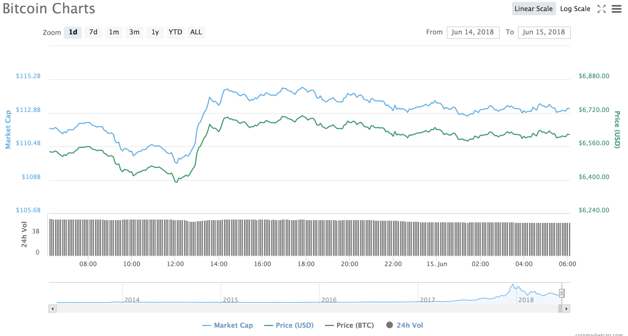628x336 pixels.
Task: Click the Bitcoin Charts heading
Action: tap(49, 8)
